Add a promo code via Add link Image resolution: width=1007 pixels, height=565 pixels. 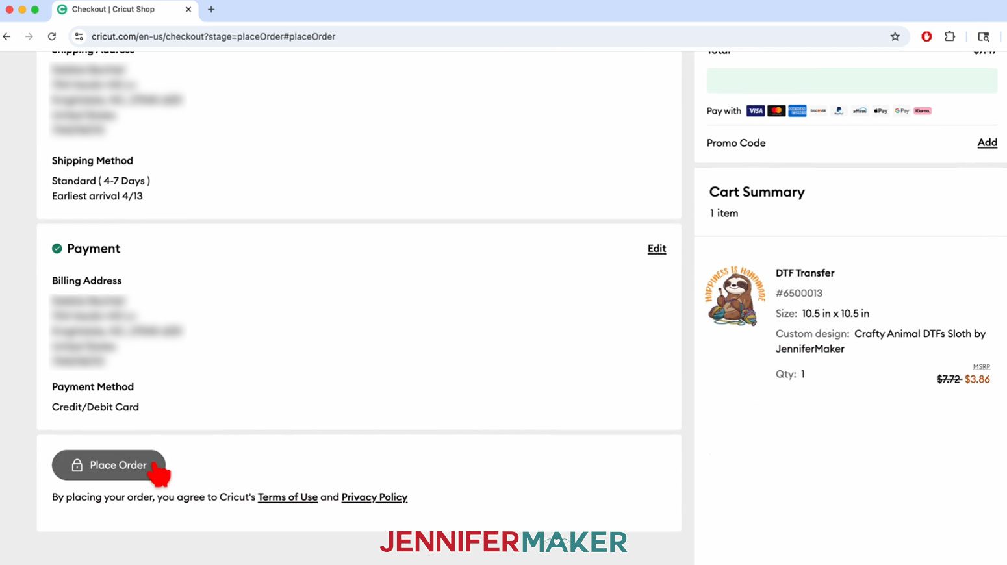point(987,142)
